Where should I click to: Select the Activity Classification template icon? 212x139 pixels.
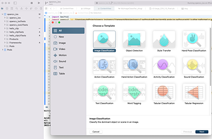[x=164, y=66]
